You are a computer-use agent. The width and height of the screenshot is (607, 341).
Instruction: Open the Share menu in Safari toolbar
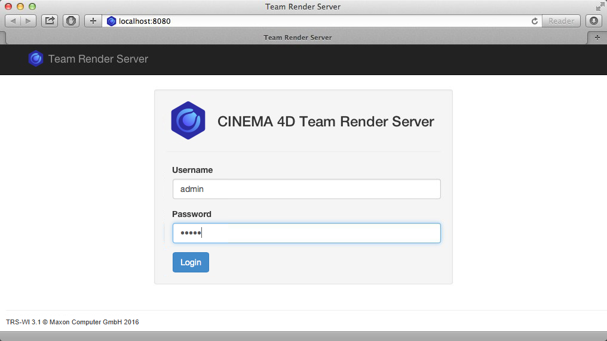pos(50,21)
